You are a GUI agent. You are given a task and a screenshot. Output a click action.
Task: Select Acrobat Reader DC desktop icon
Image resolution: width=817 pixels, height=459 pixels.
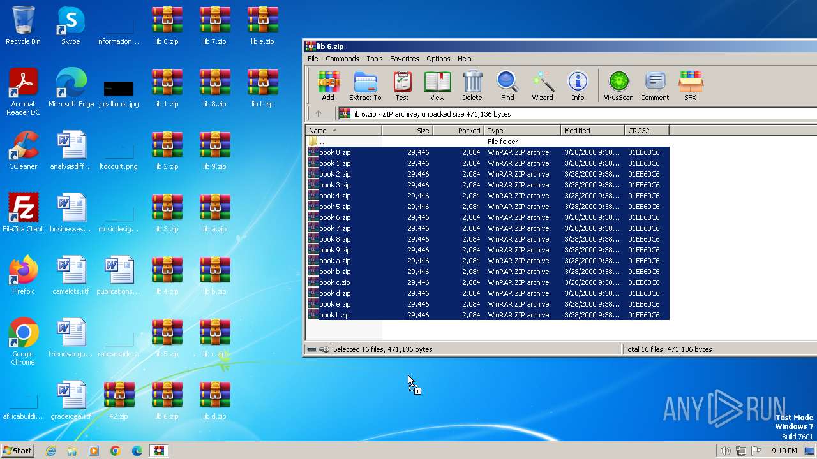point(23,92)
